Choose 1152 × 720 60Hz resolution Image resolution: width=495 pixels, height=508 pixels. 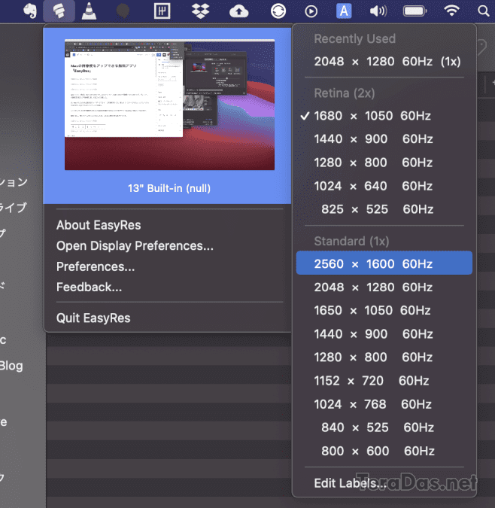(384, 381)
